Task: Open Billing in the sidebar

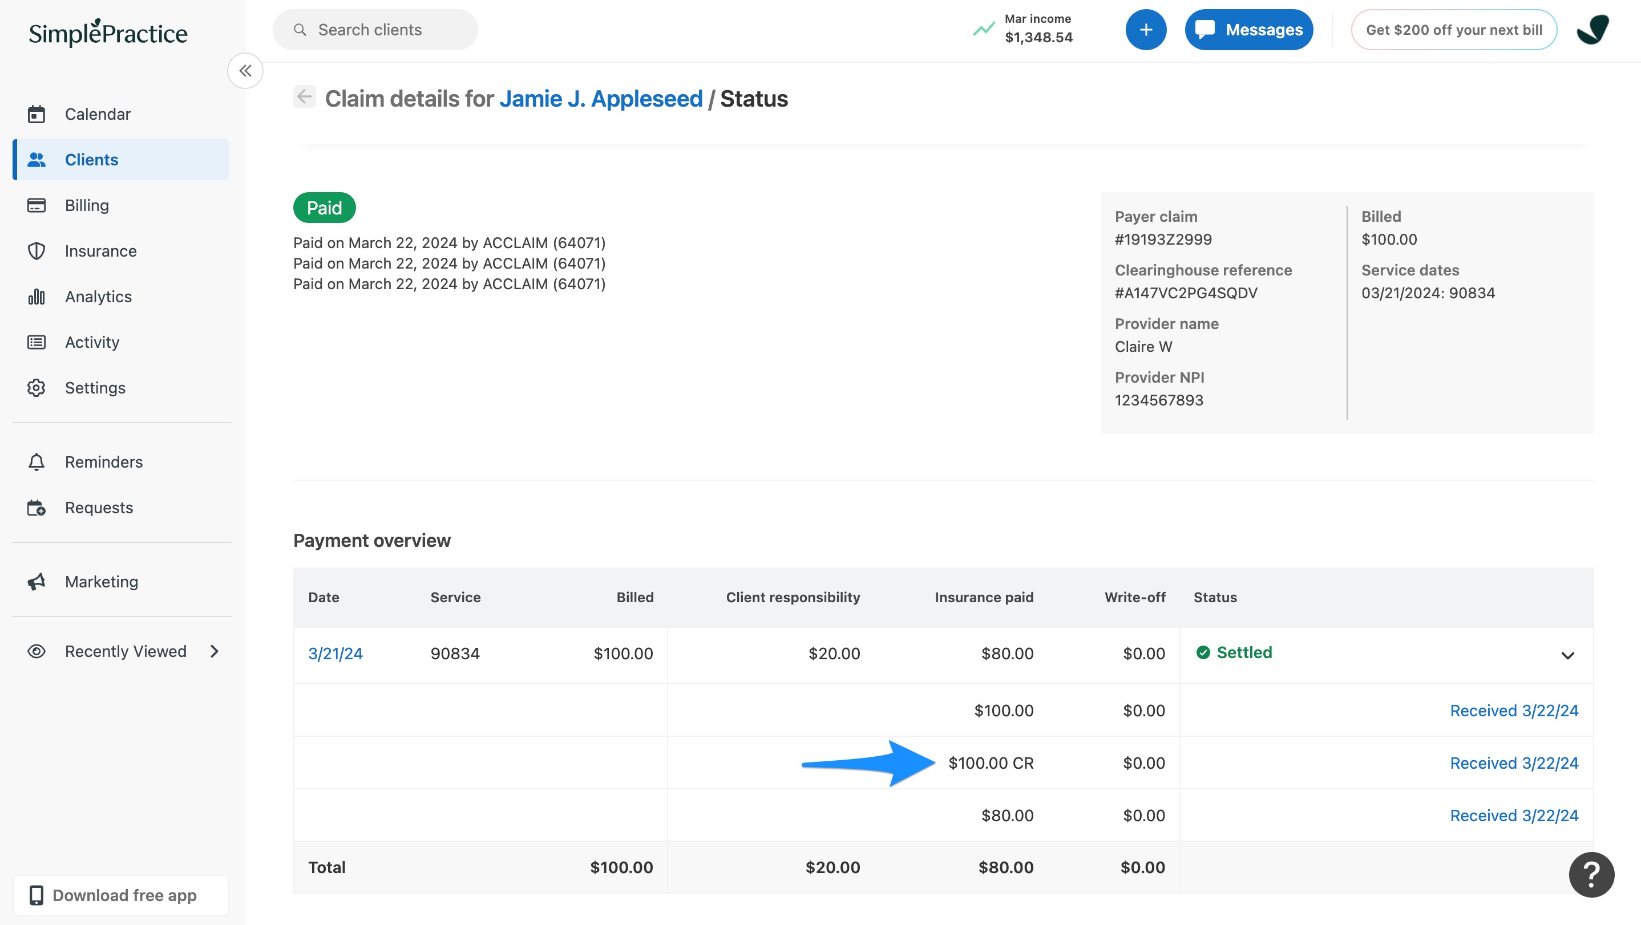Action: (x=121, y=205)
